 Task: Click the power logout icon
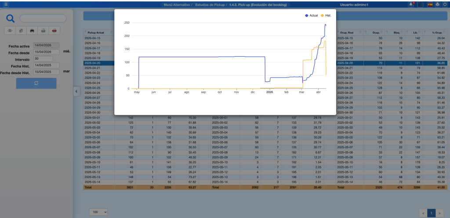[445, 4]
